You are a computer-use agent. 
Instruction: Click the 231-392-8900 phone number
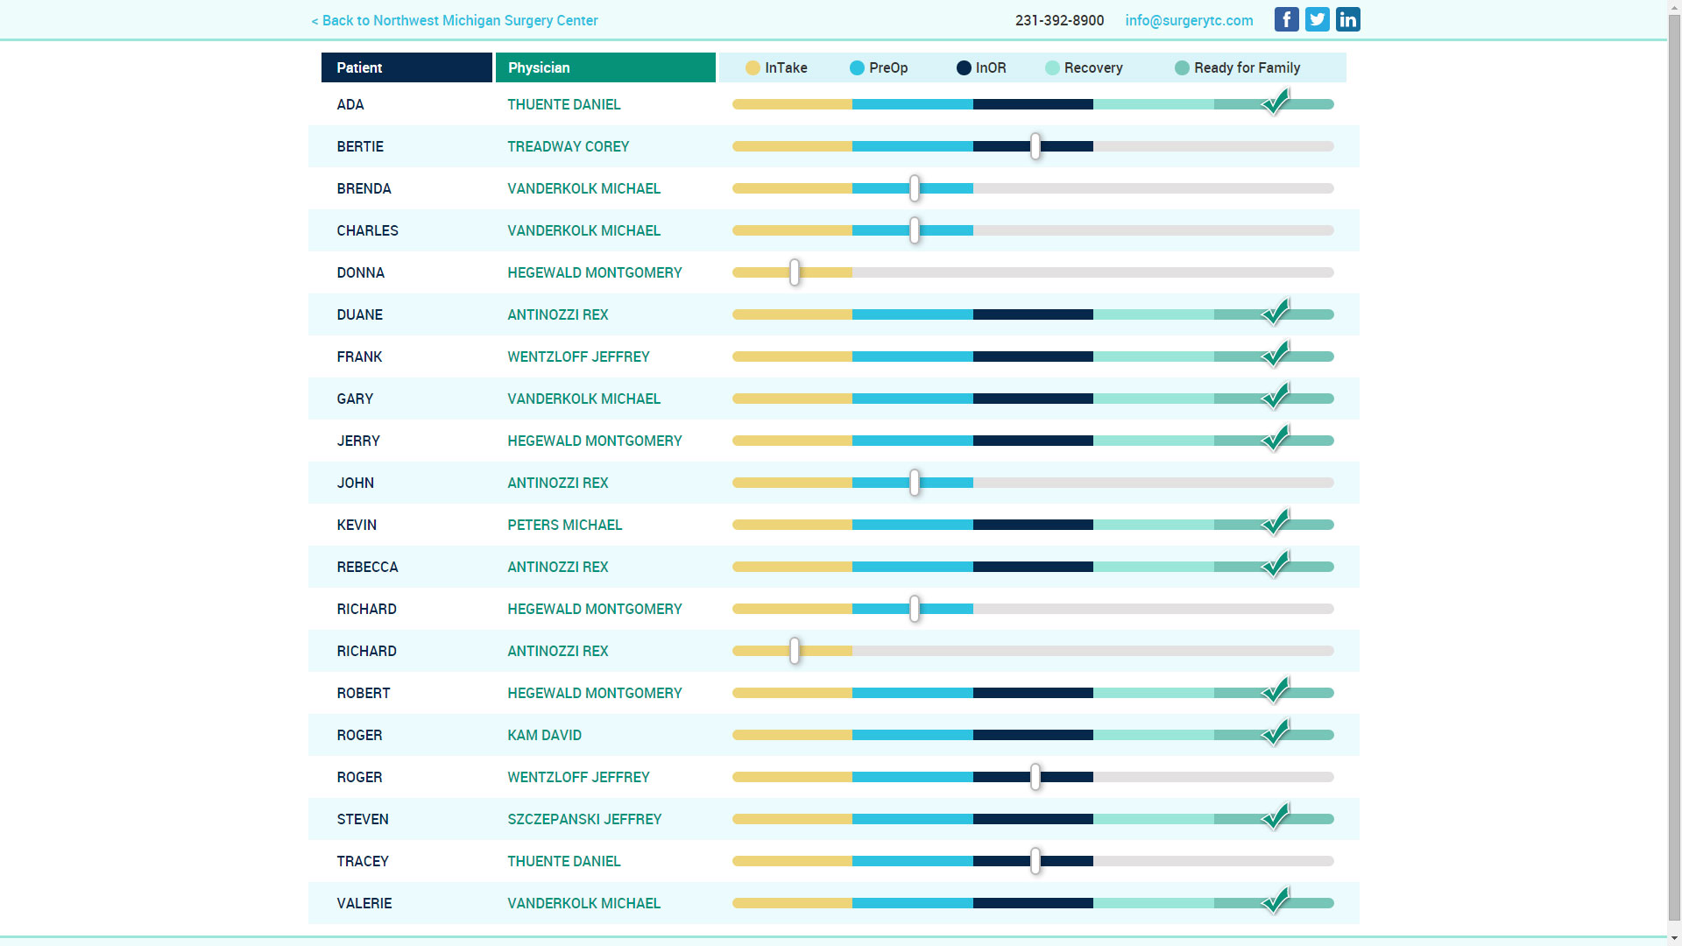click(x=1059, y=20)
